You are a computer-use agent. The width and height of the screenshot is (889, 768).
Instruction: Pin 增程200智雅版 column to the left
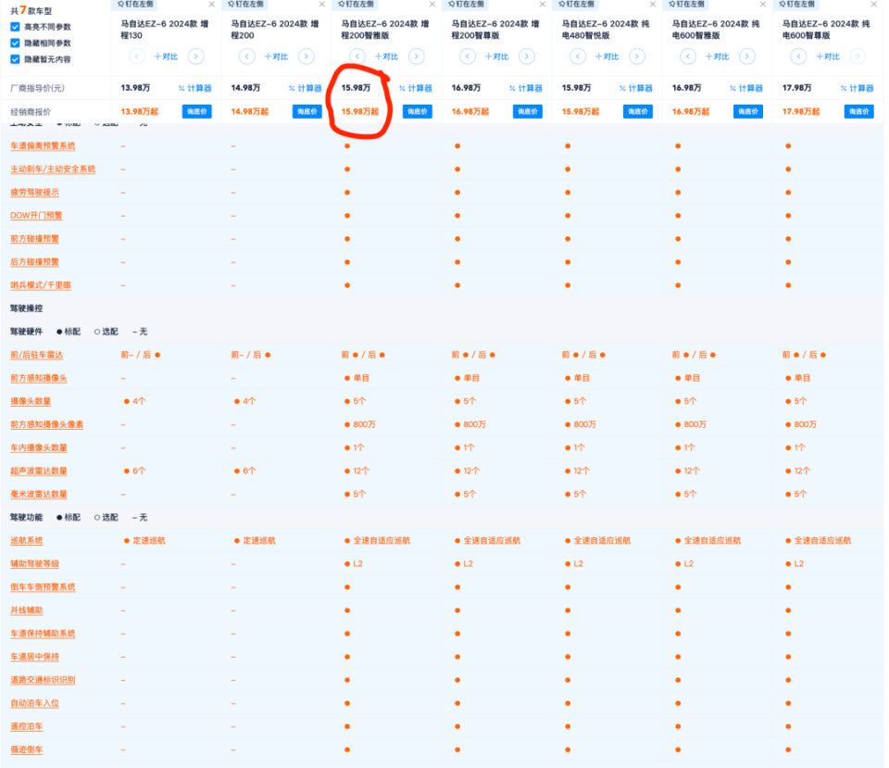[x=356, y=4]
